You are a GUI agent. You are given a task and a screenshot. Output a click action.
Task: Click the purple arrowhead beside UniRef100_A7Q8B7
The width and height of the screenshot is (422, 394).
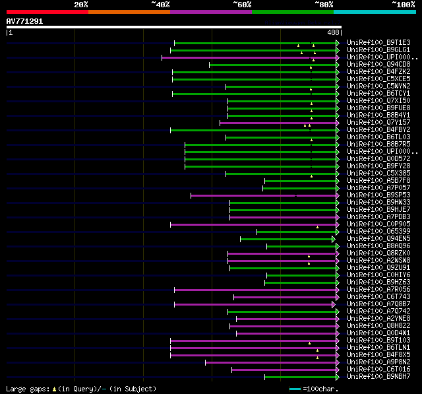334,305
